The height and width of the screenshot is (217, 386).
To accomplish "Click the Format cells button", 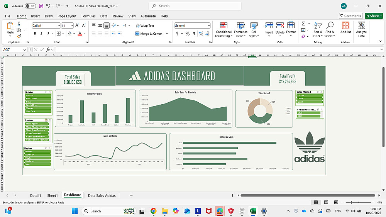I will click(291, 29).
